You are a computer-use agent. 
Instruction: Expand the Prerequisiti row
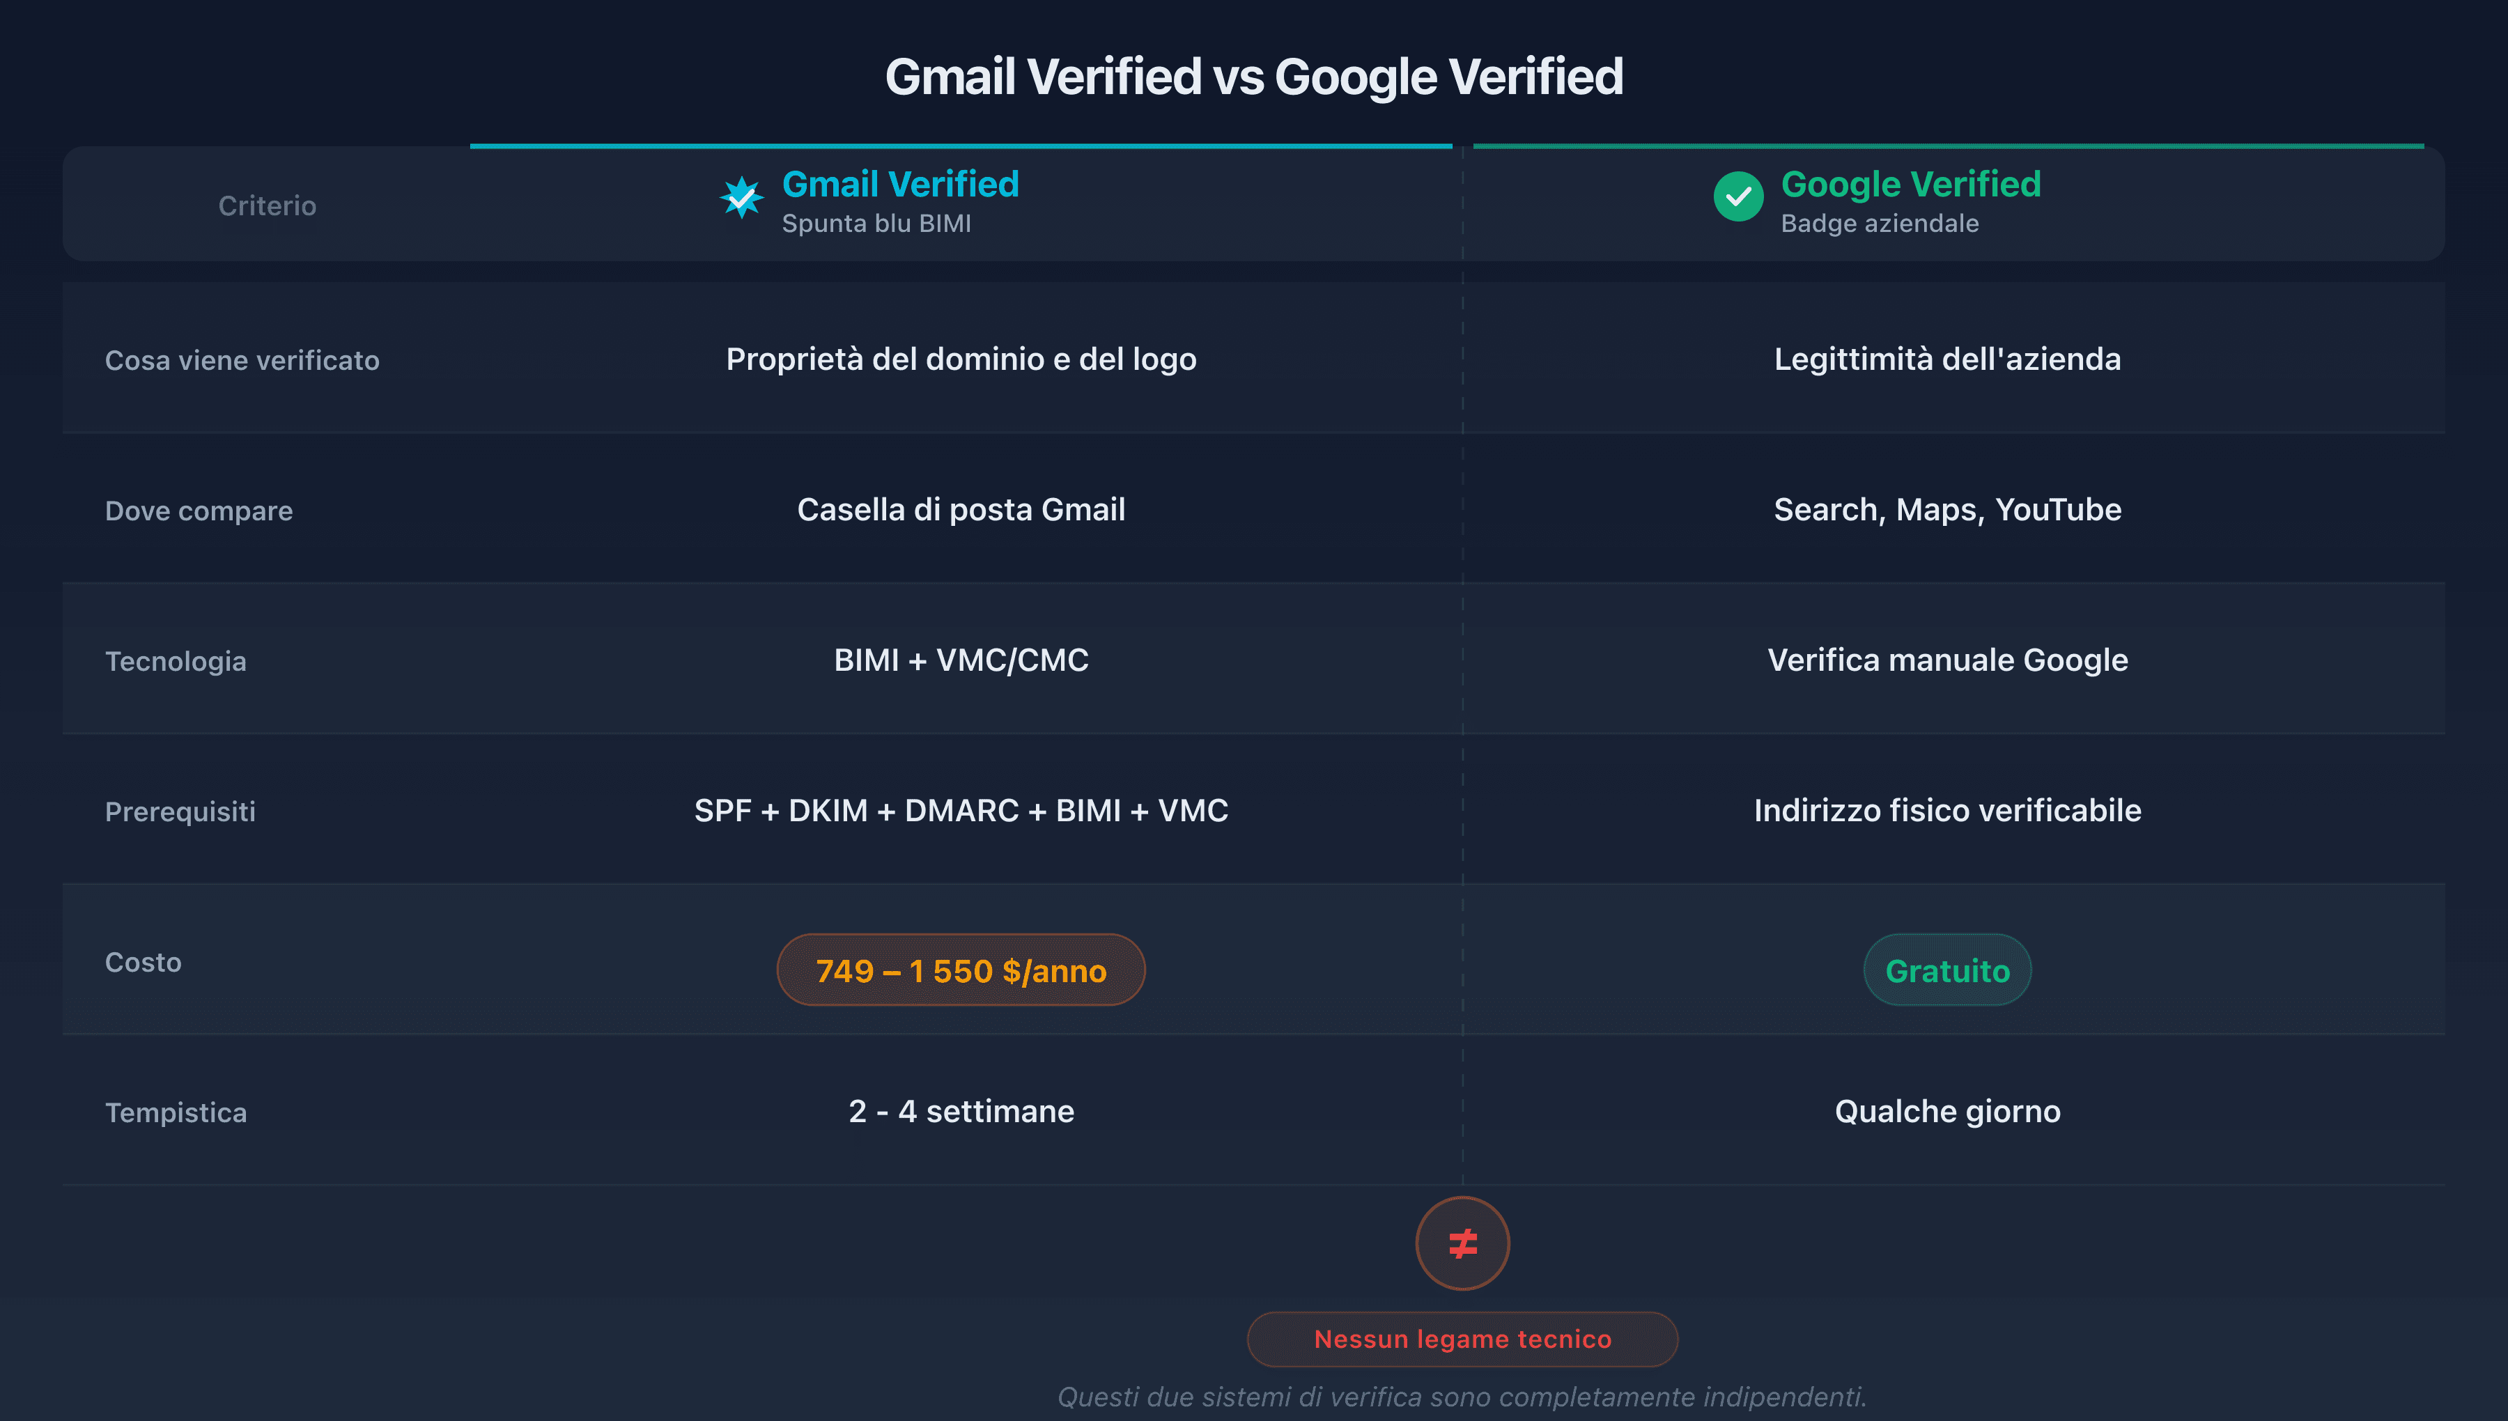[x=180, y=811]
